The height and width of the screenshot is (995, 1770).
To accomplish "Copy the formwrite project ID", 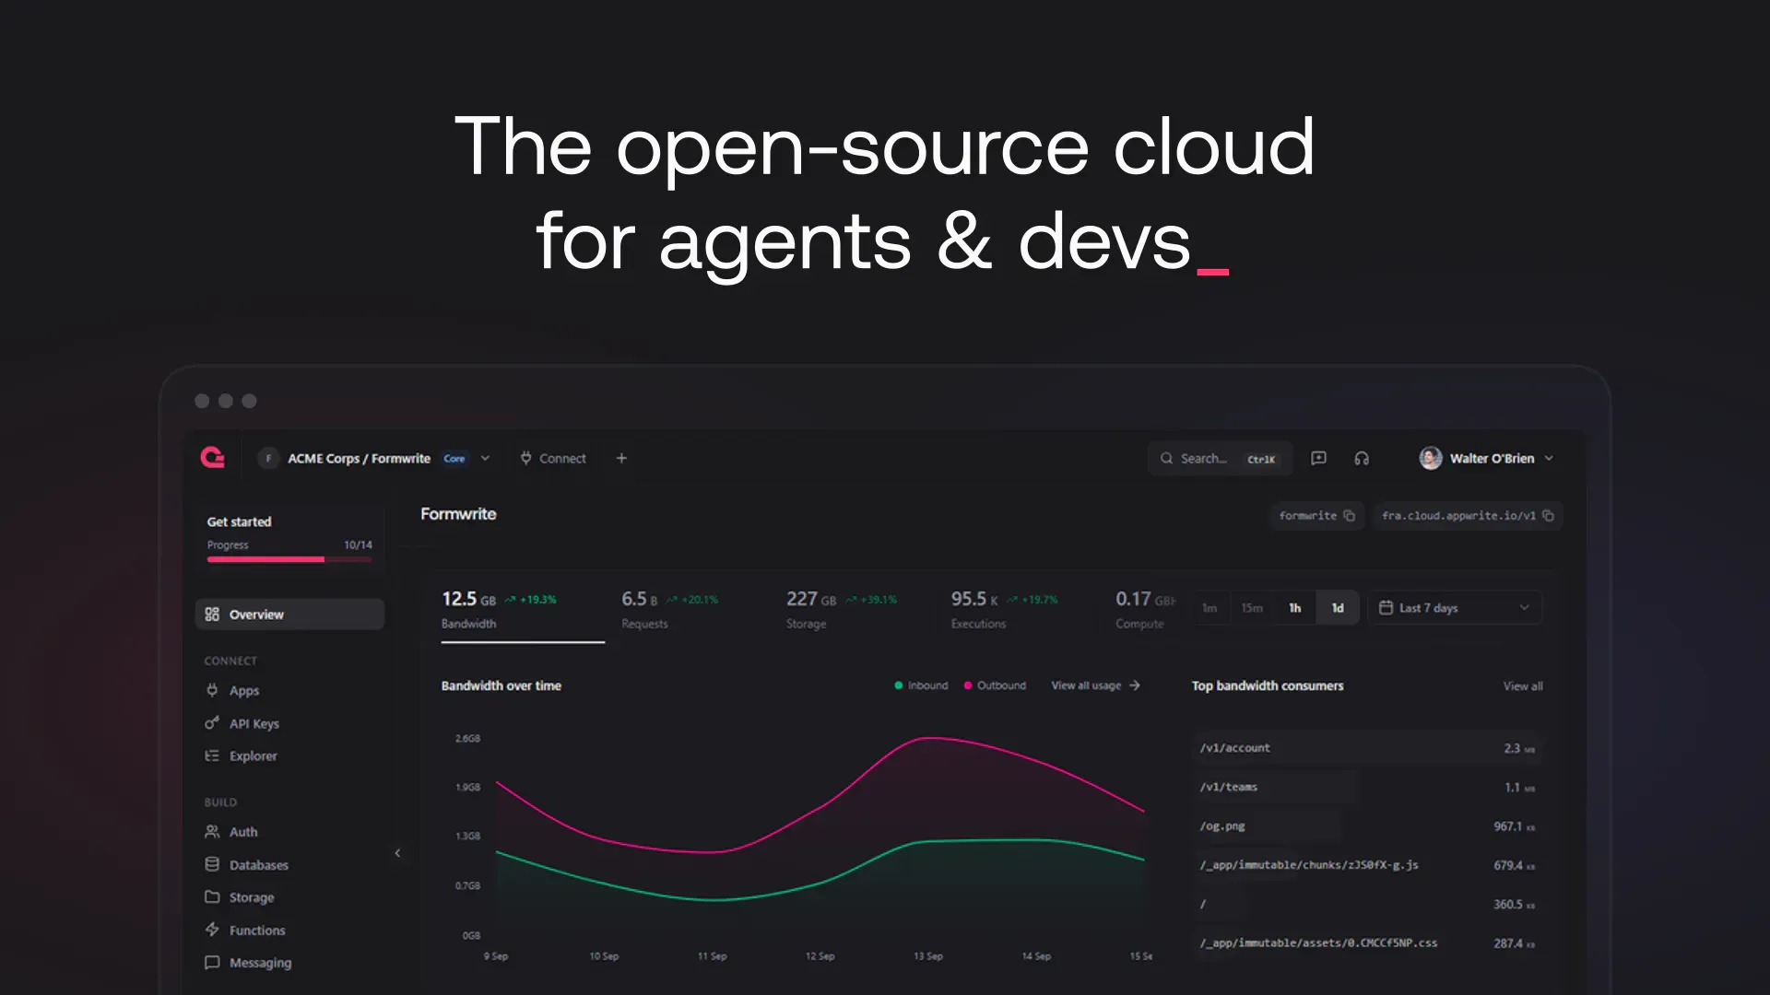I will click(x=1349, y=516).
